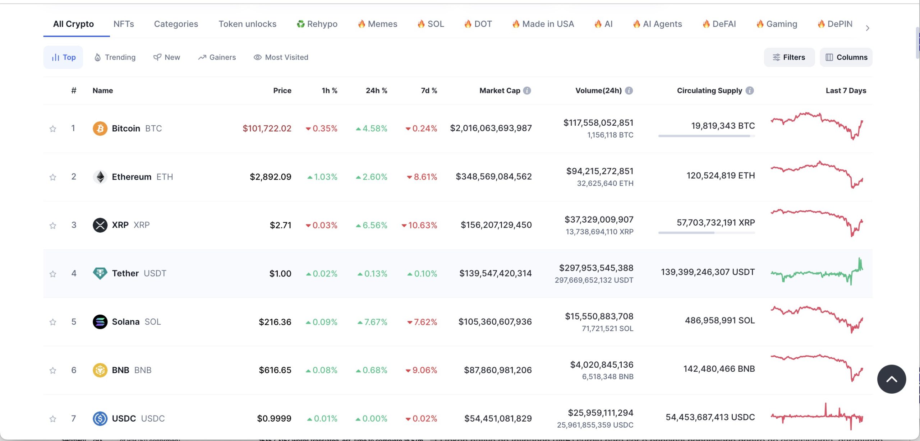Click the back-to-top arrow button
This screenshot has width=920, height=441.
(891, 379)
